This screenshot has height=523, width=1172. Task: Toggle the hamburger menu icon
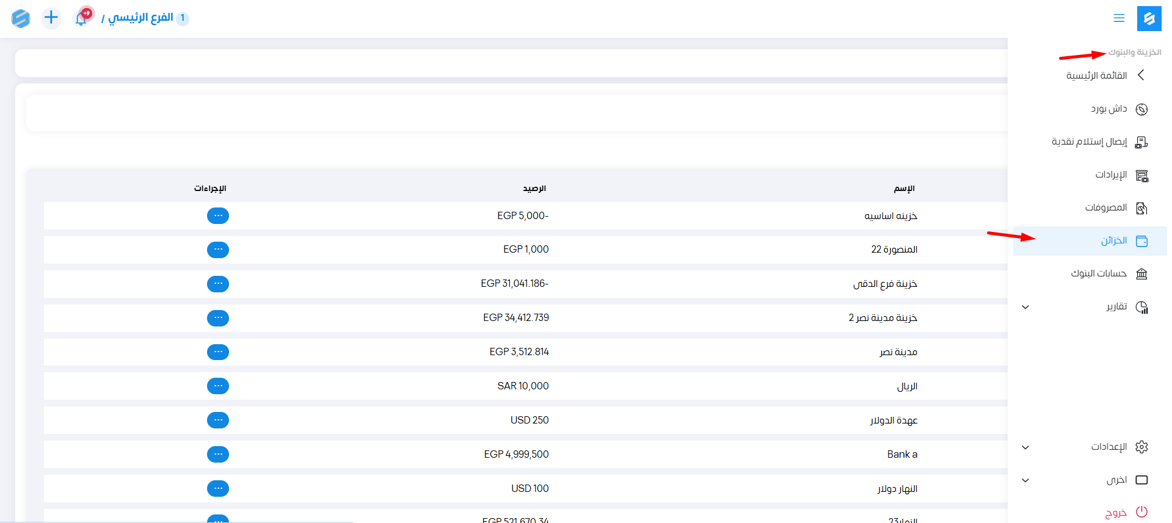1119,18
